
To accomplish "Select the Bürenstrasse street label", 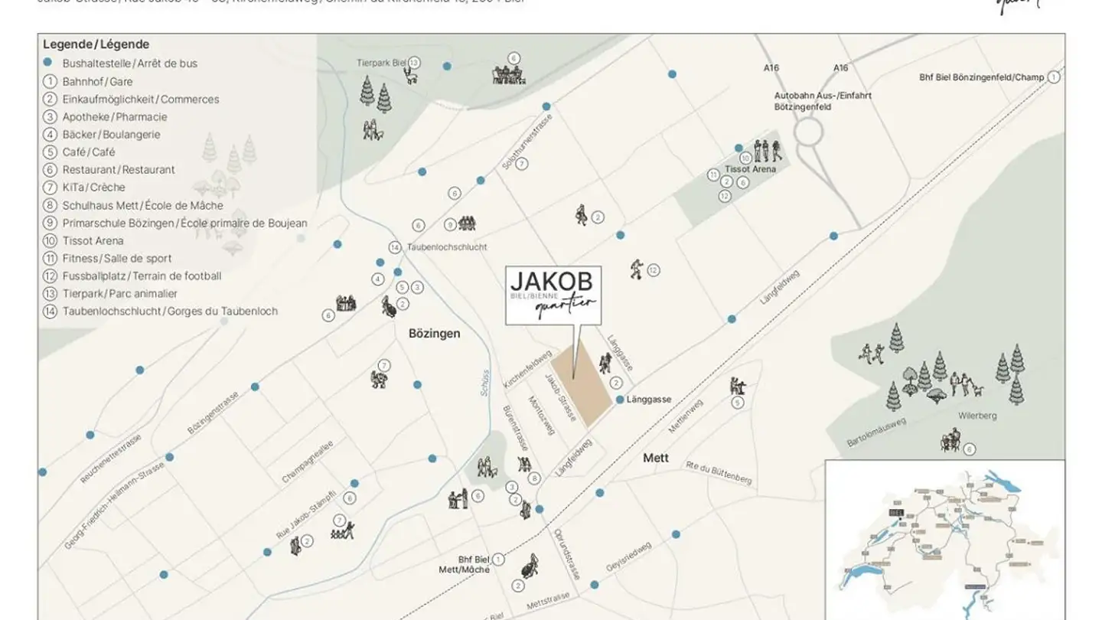I will click(x=515, y=427).
